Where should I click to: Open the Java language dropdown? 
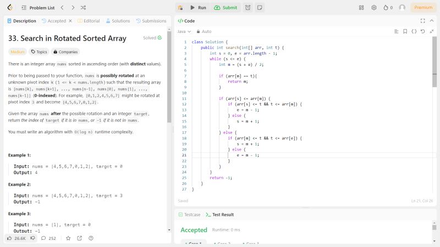(183, 31)
